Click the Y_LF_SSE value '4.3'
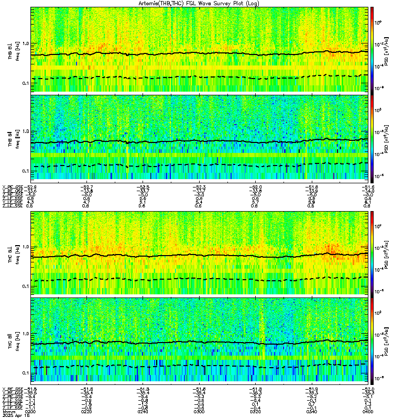393x419 pixels. tap(30, 202)
